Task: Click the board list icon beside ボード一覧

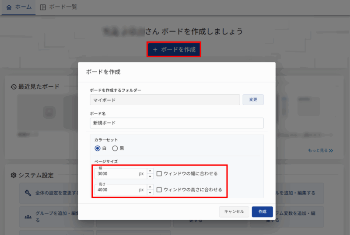Action: point(42,7)
